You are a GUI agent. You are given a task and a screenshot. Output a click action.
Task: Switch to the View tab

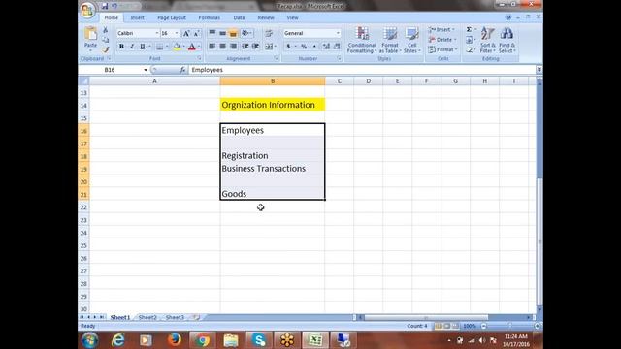point(292,17)
